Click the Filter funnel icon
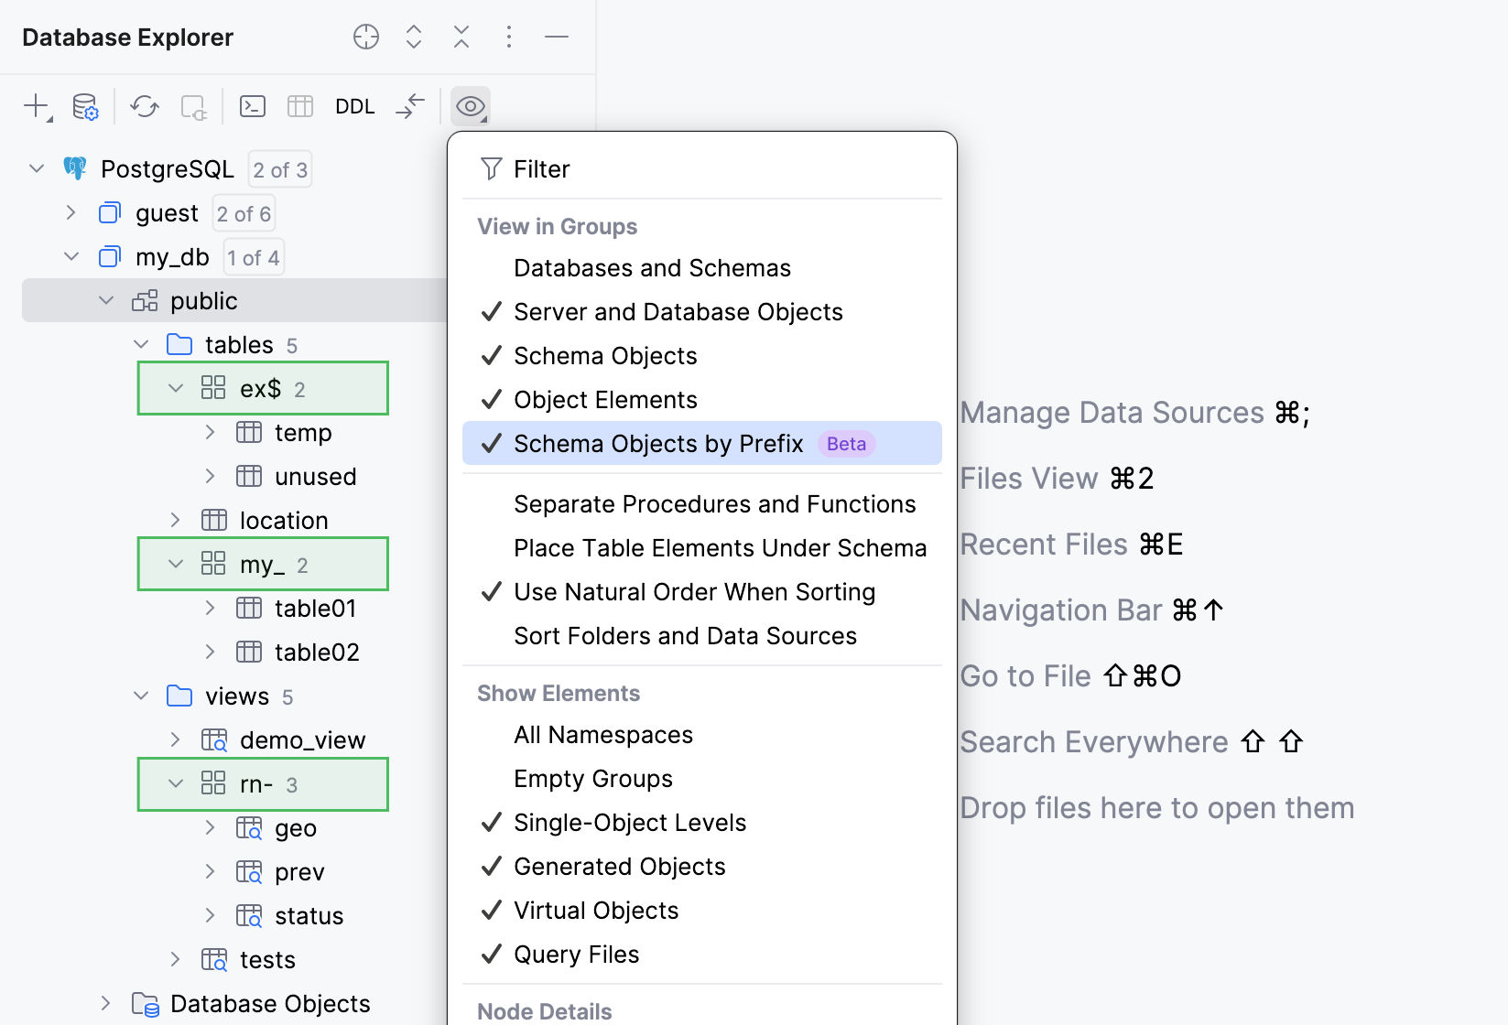1508x1025 pixels. [x=492, y=168]
